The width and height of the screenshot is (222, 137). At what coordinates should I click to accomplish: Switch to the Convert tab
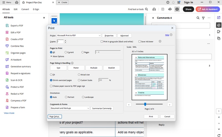click(x=25, y=9)
